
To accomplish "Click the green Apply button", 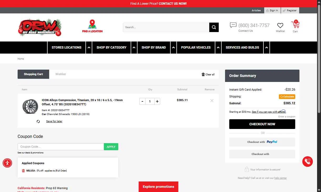I will pyautogui.click(x=111, y=147).
